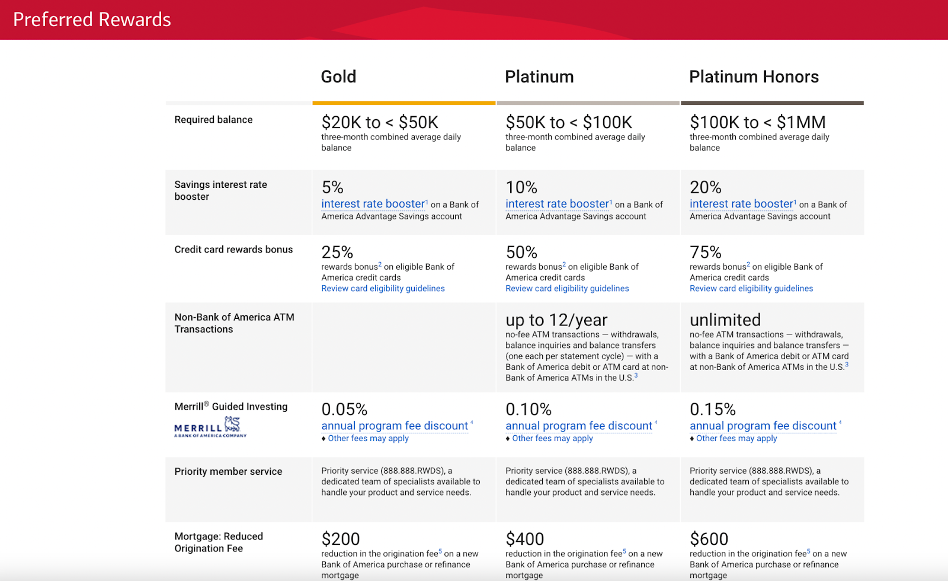Select the Gold tier column header
This screenshot has height=581, width=948.
coord(338,76)
